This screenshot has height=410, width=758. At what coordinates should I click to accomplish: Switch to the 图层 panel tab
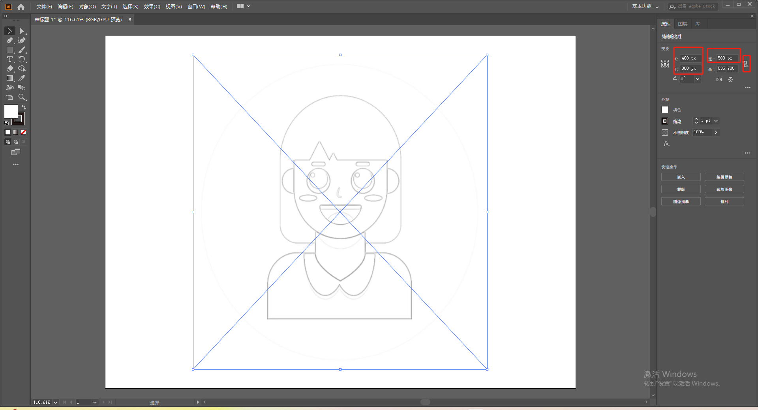coord(683,24)
